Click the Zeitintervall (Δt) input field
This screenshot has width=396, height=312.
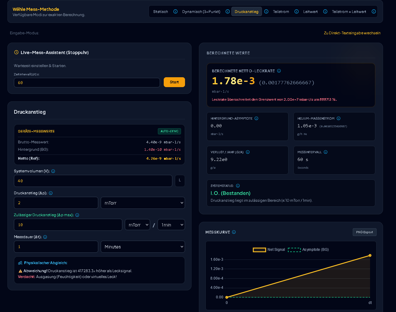87,83
